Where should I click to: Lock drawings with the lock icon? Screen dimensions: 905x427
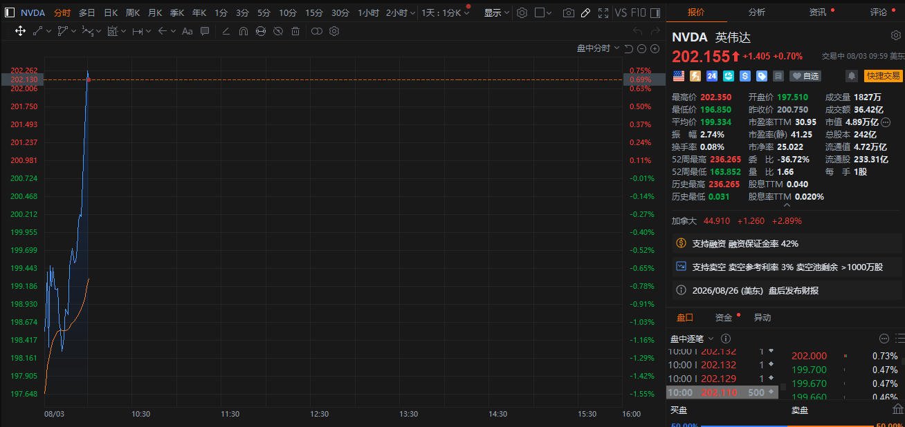click(x=260, y=30)
